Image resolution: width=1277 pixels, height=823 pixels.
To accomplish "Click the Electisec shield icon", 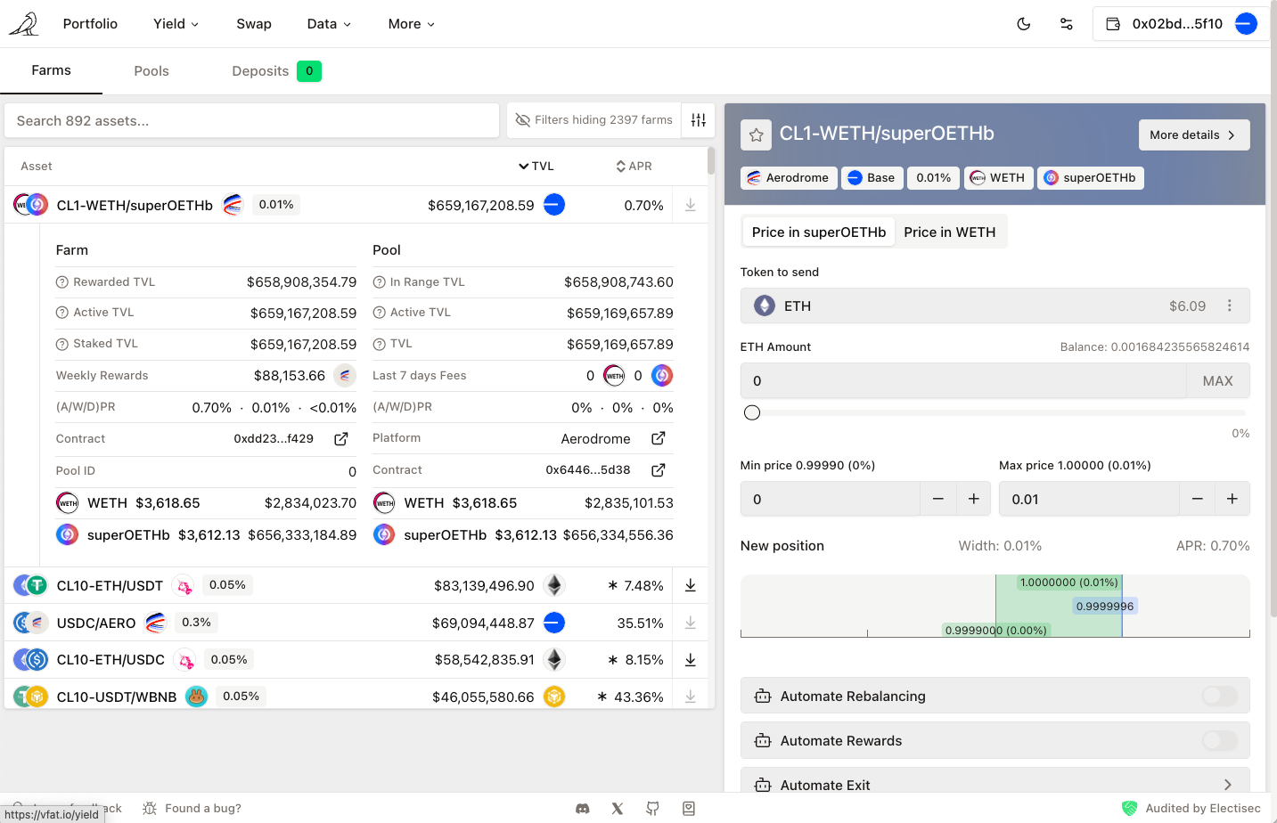I will coord(1130,809).
